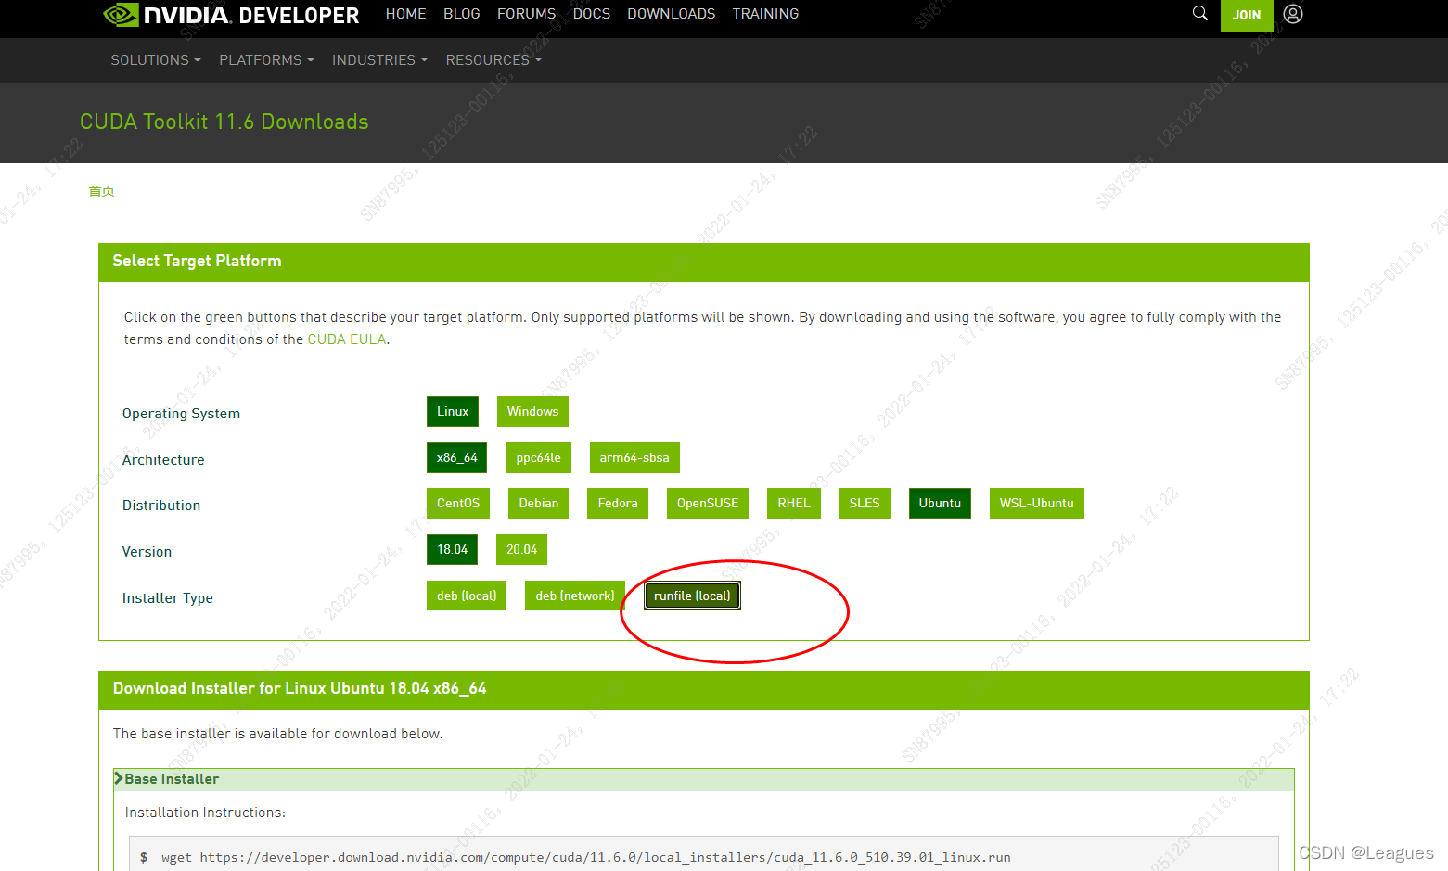
Task: Pick deb (local) installer type
Action: [x=467, y=596]
